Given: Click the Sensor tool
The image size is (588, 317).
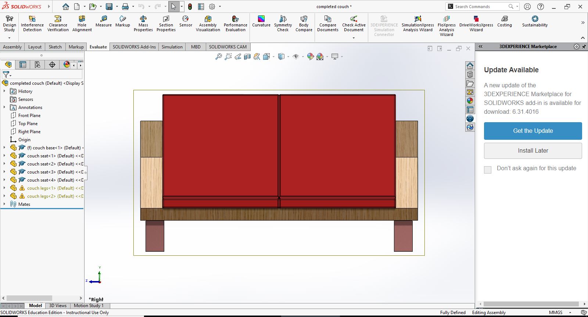Looking at the screenshot, I should tap(186, 21).
